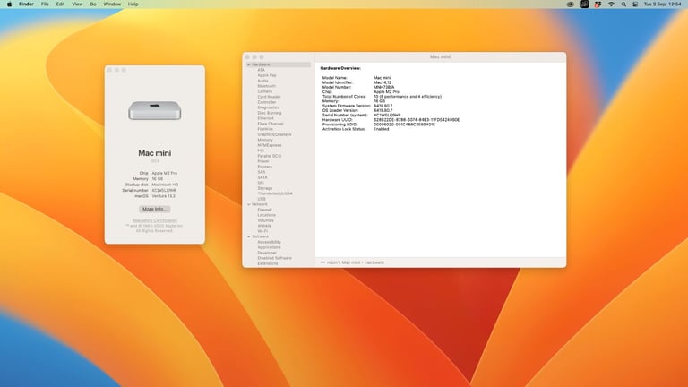
Task: Select Diagnostics in the sidebar
Action: [268, 107]
